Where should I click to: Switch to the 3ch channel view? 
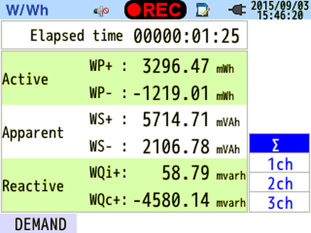[279, 202]
